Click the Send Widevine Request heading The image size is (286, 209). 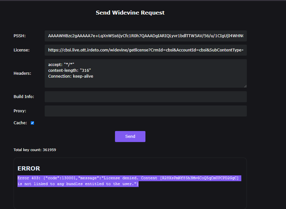pos(130,13)
